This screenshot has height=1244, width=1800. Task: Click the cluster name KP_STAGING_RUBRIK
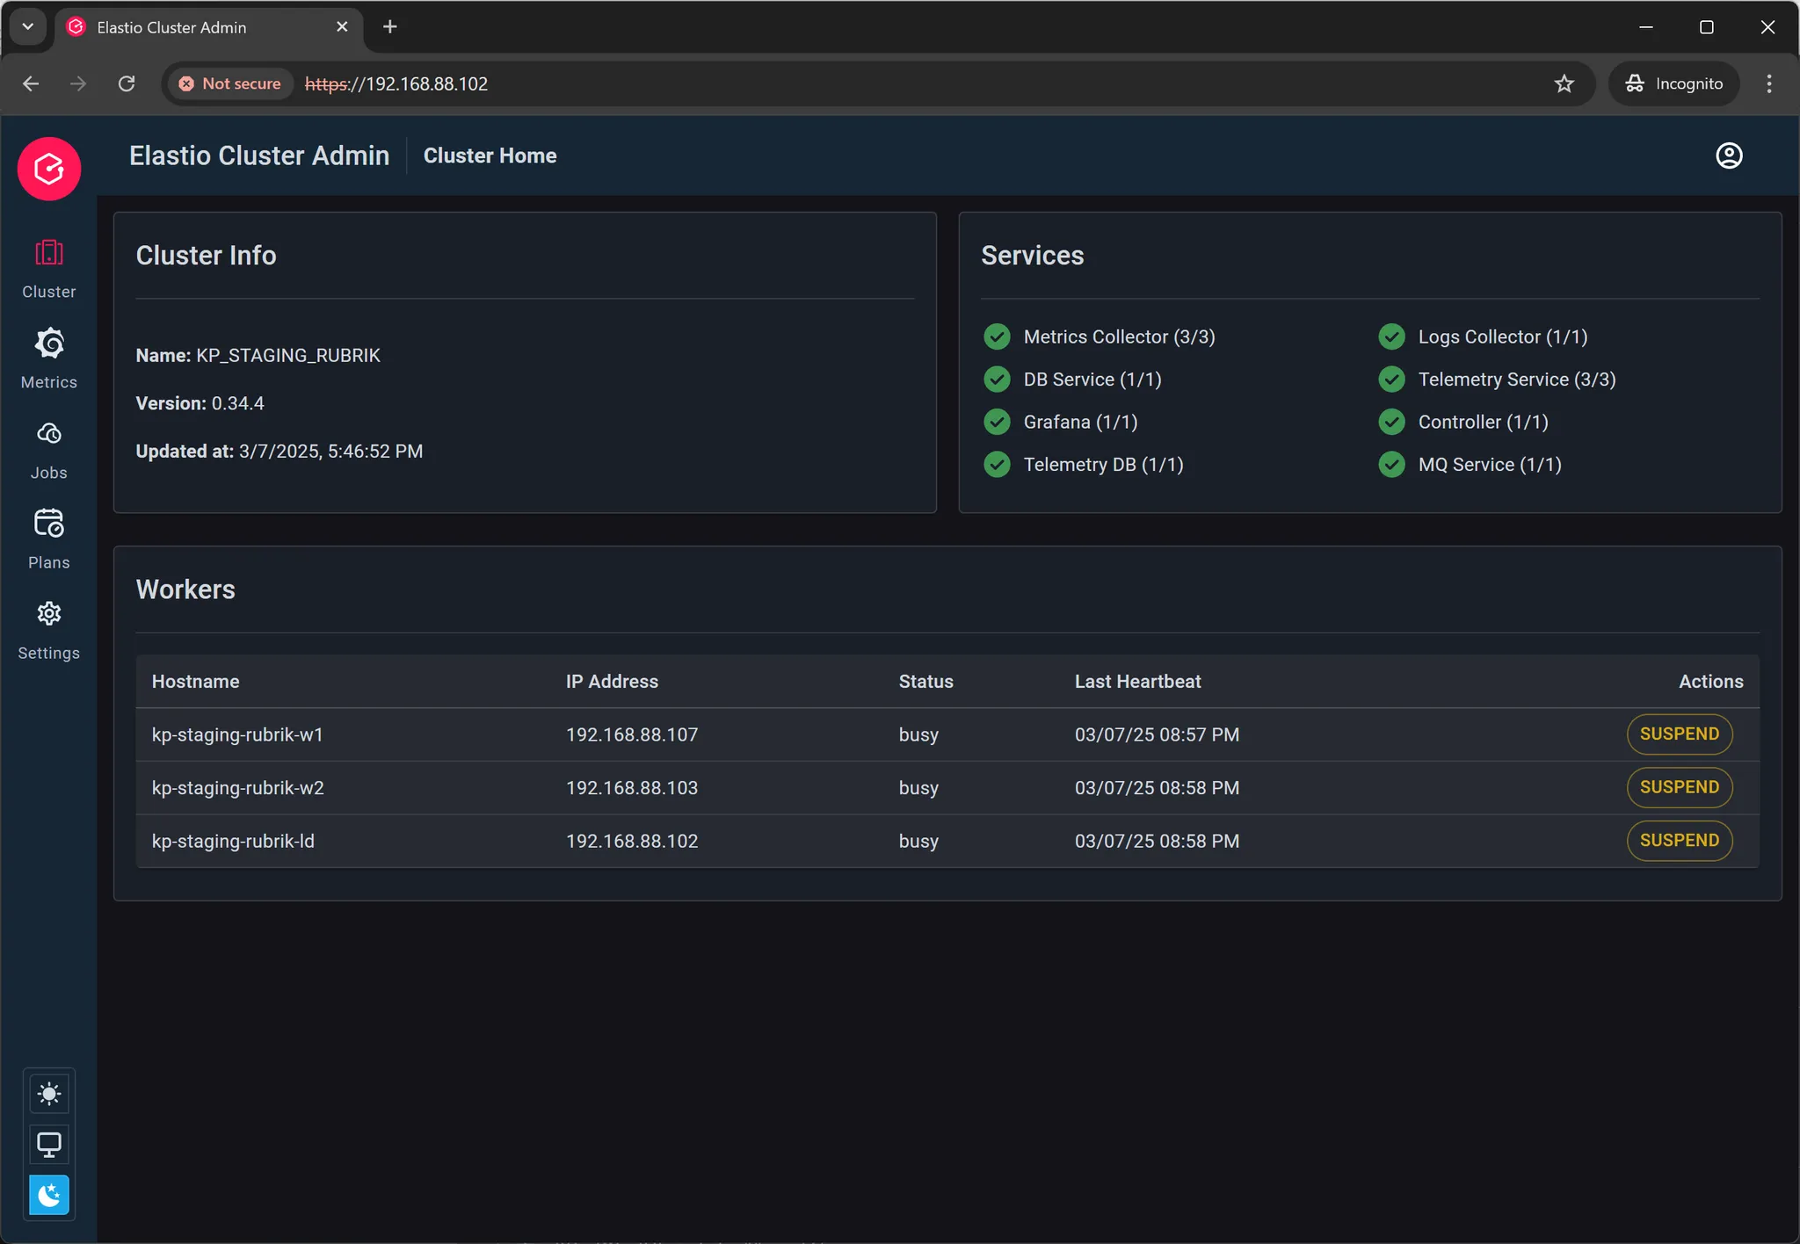(x=288, y=356)
